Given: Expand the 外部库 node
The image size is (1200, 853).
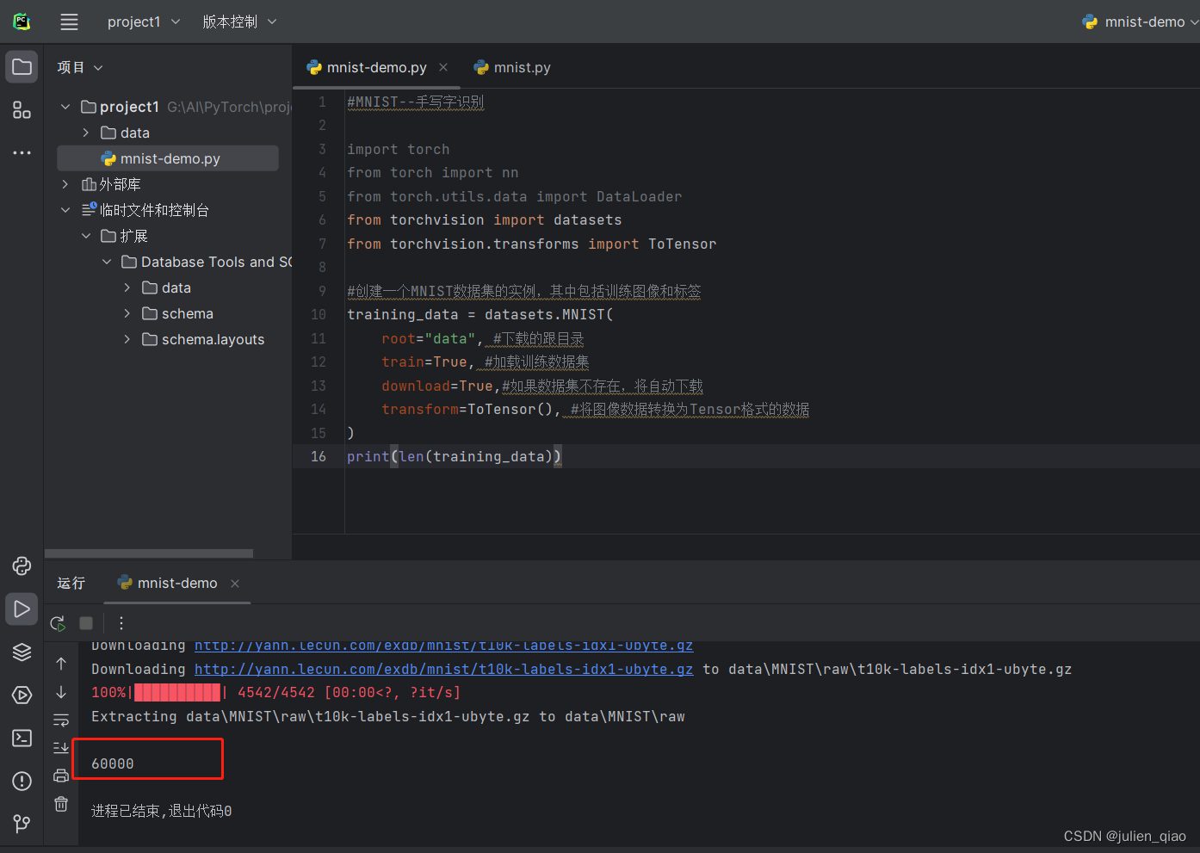Looking at the screenshot, I should [x=65, y=184].
